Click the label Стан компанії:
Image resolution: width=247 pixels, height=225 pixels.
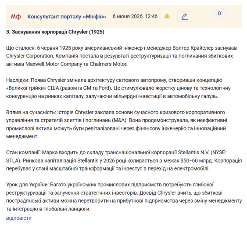point(23,152)
